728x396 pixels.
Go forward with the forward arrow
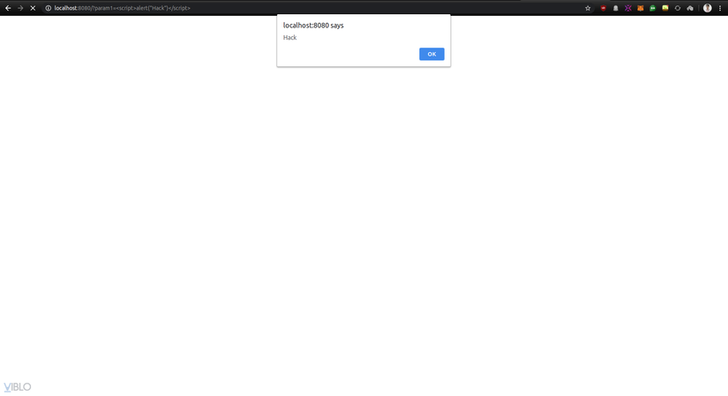[20, 8]
